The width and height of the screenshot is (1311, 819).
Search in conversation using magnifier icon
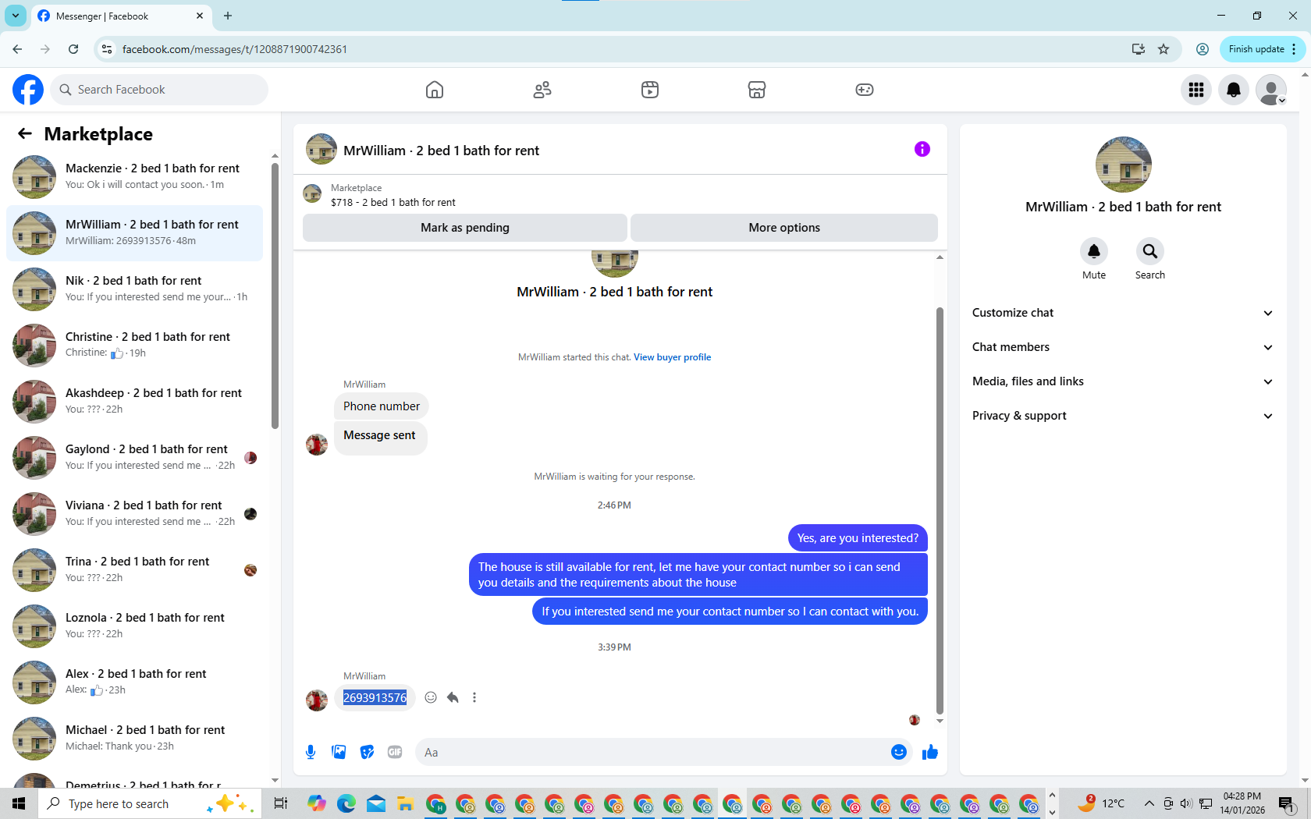coord(1150,251)
